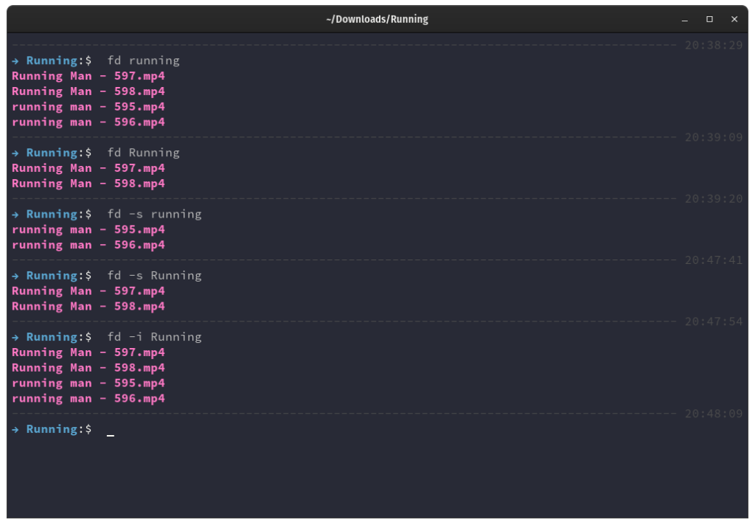Select the command text fd running
Viewport: 755px width, 525px height.
coord(143,60)
